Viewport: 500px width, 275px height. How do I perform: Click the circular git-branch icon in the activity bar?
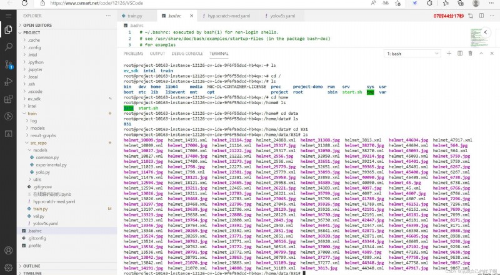tap(8, 116)
